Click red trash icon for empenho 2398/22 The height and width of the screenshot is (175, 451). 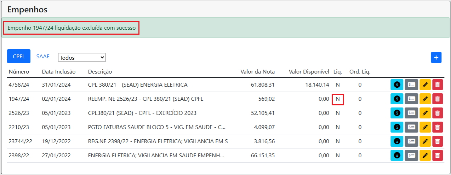coord(437,156)
